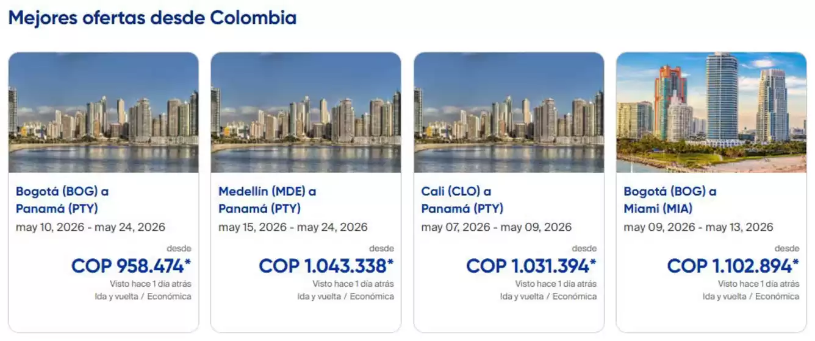Click dates may 09, 2026 - may 13, 2026

tap(698, 227)
